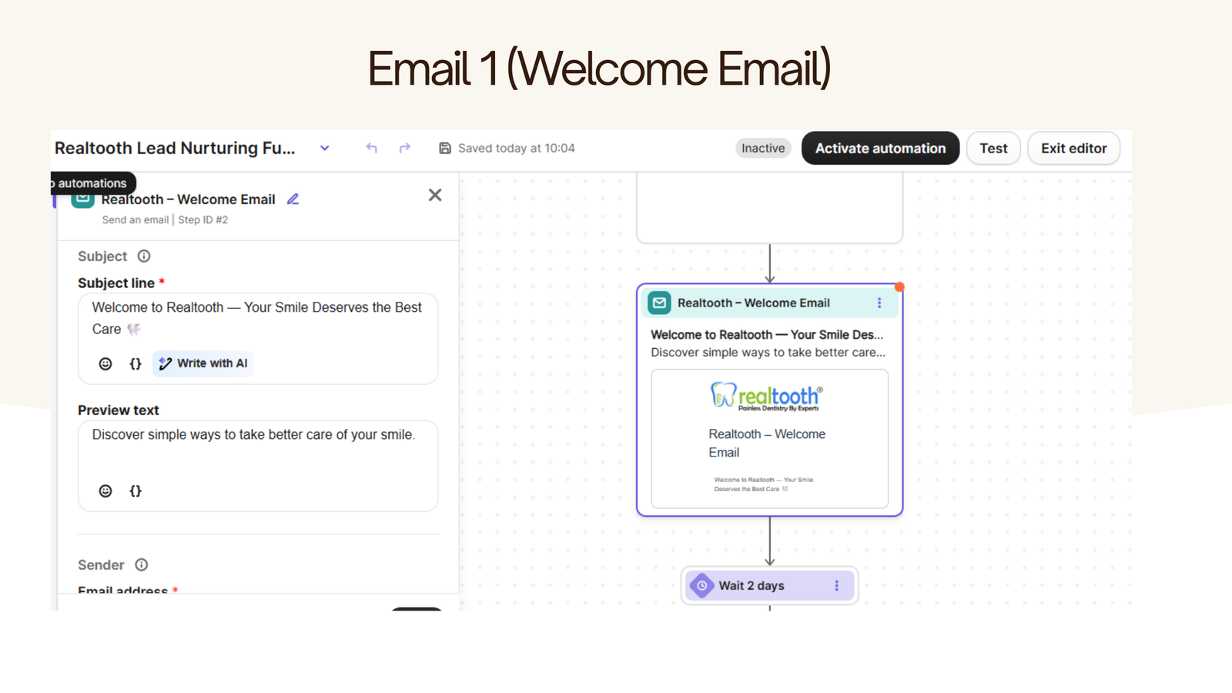Screen dimensions: 1232x693
Task: Click the "Saved today at 10:04" status
Action: pos(516,148)
